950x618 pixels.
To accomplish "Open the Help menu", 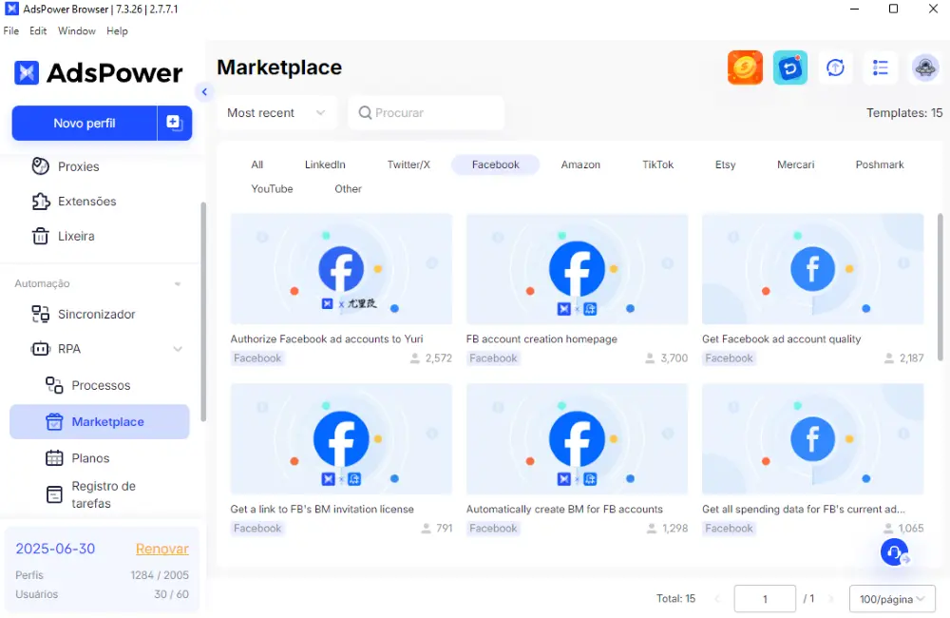I will click(117, 31).
